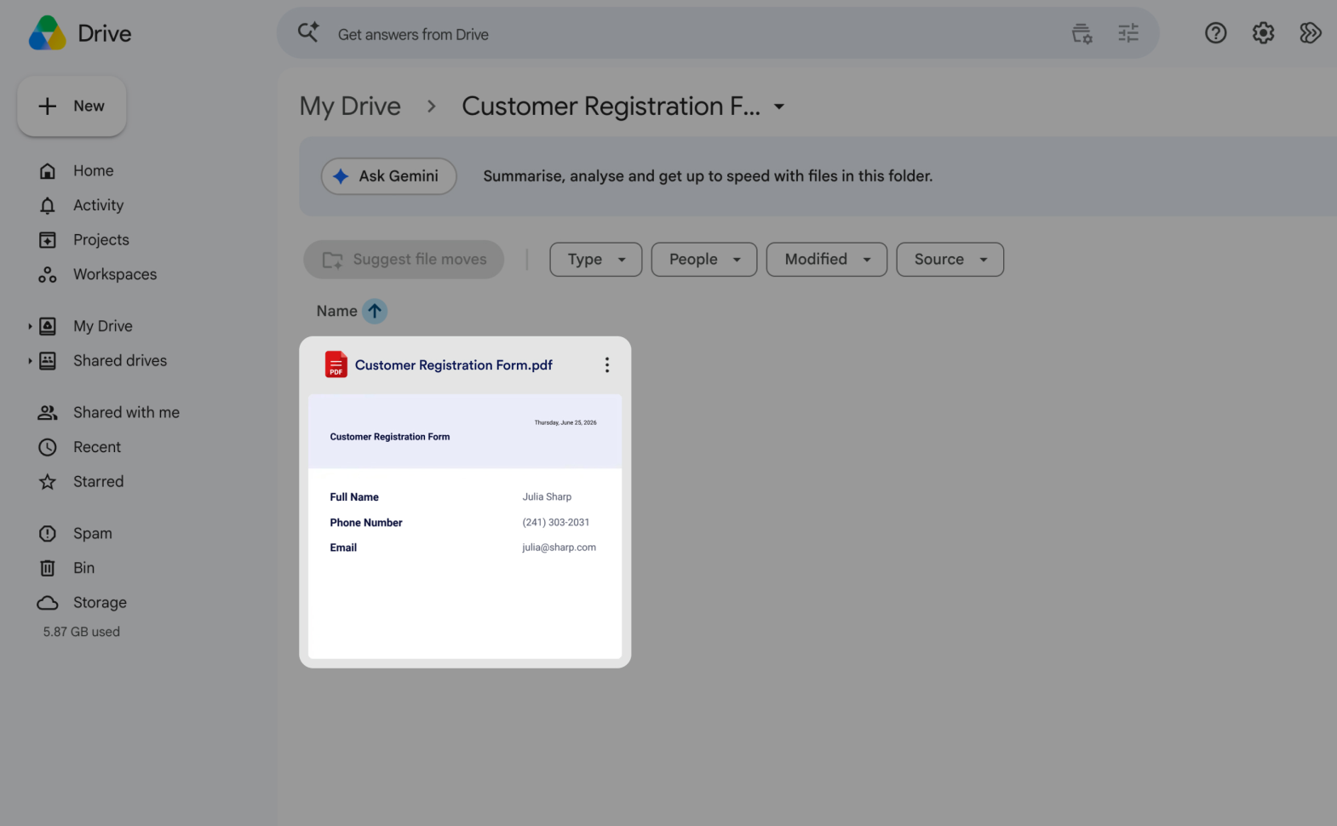Open advanced search filter options

click(x=1128, y=33)
